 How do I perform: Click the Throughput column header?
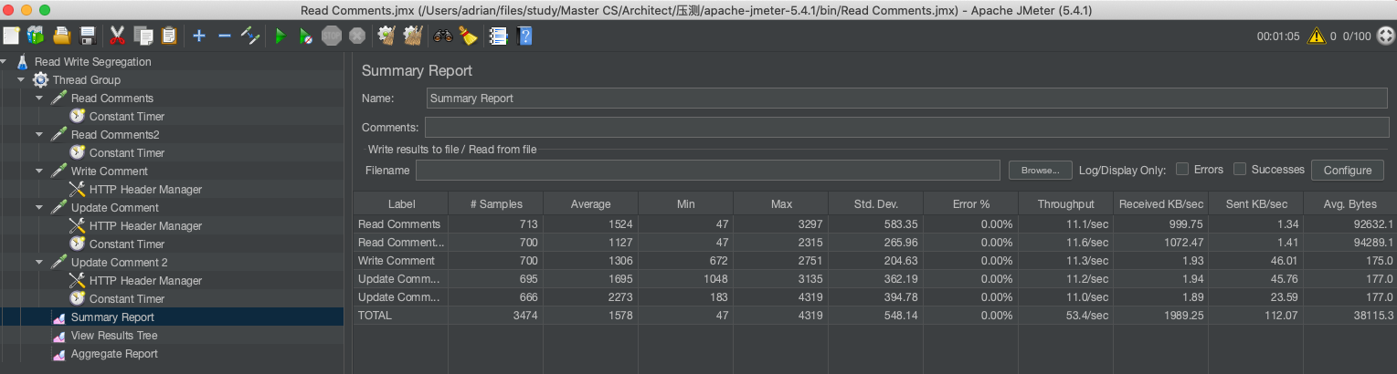[x=1065, y=203]
